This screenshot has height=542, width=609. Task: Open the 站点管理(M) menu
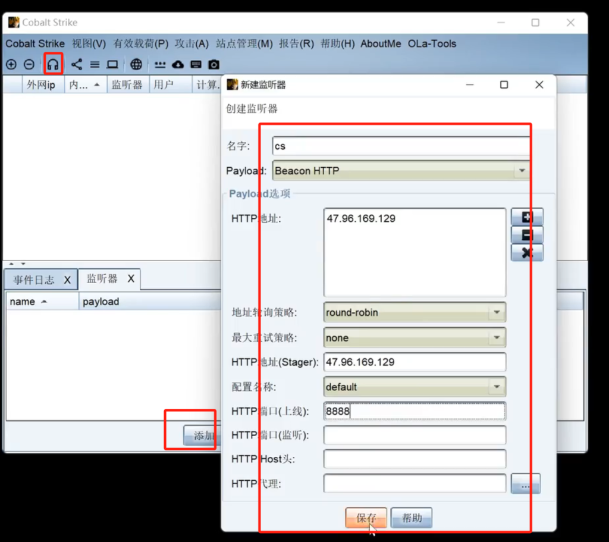tap(244, 43)
